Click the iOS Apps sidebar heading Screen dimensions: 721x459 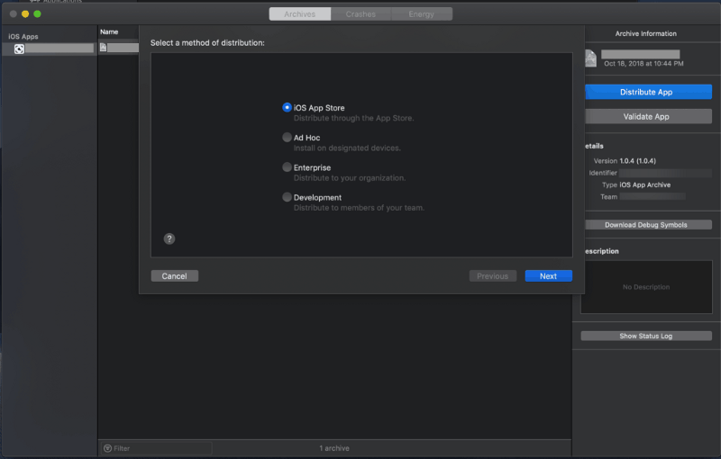click(23, 36)
